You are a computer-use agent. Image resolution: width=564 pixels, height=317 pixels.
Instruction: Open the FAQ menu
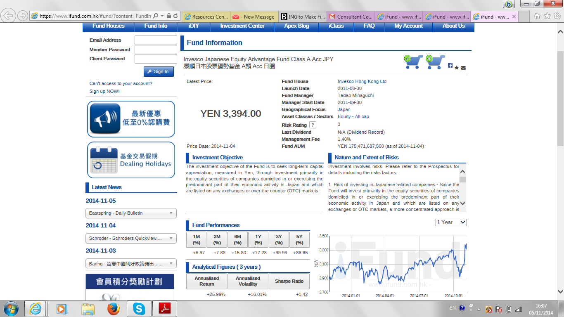click(369, 26)
